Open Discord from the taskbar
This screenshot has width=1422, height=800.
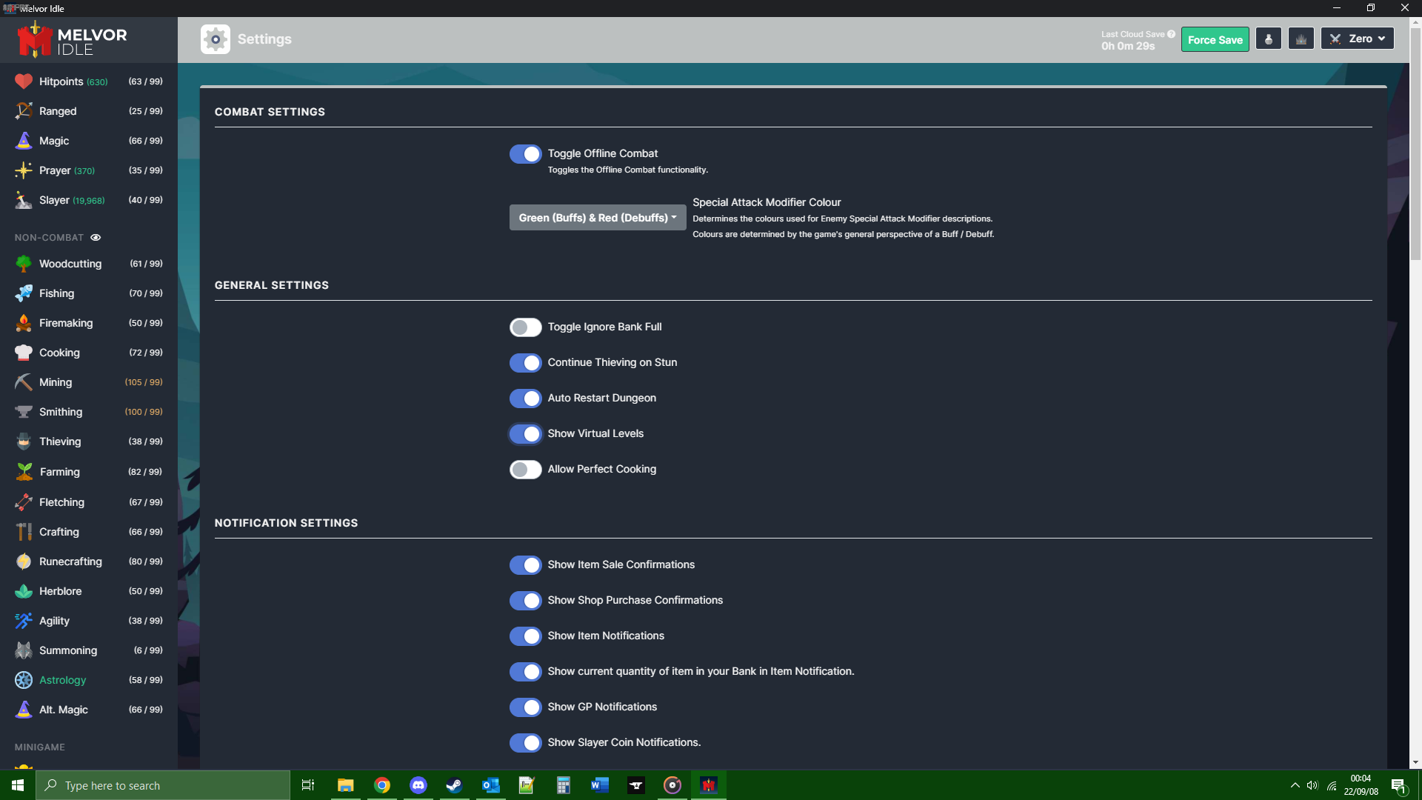point(418,785)
